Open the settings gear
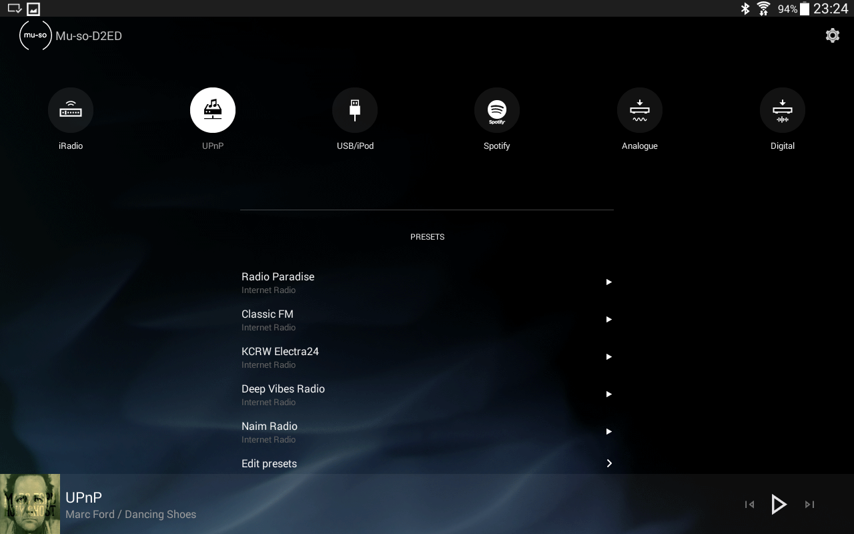 point(832,35)
